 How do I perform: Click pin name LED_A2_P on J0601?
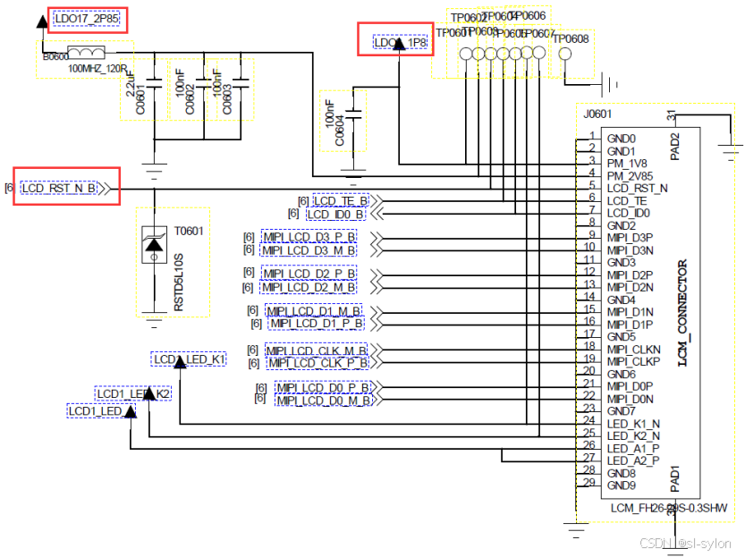click(633, 461)
